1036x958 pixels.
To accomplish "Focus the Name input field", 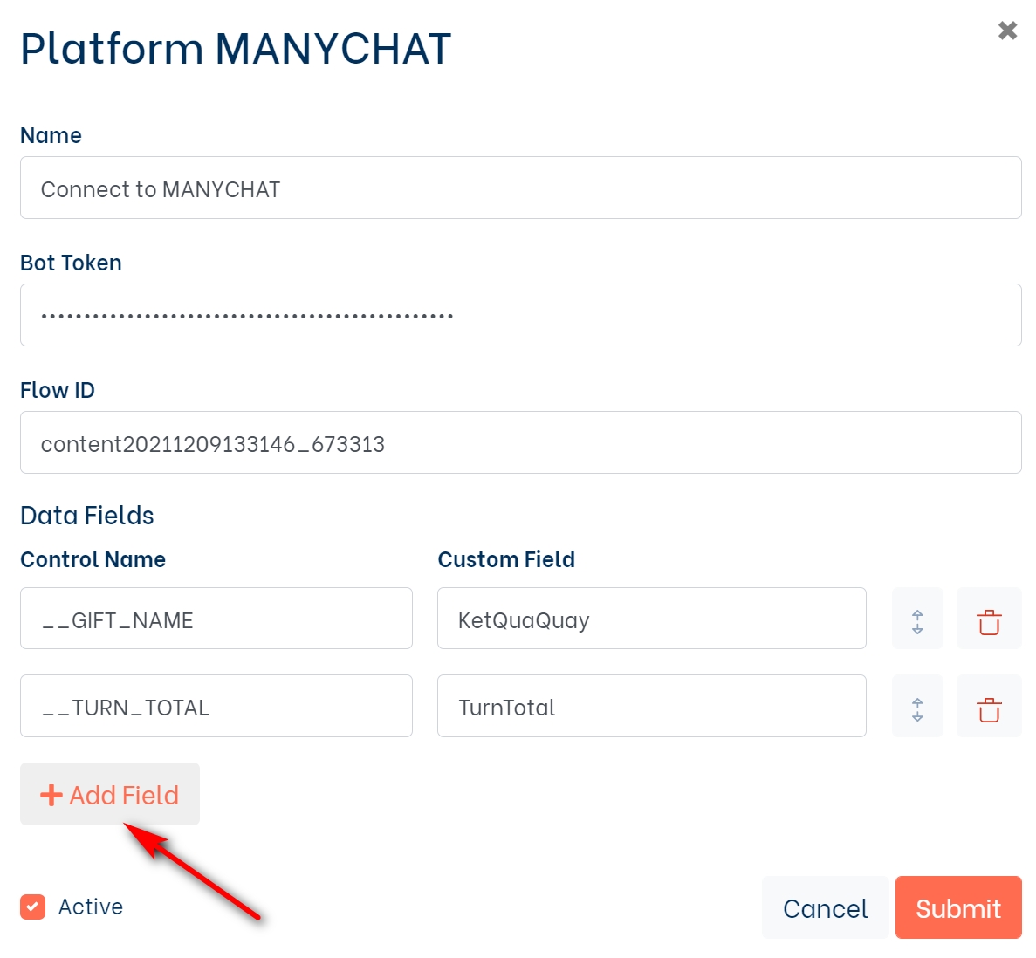I will click(x=521, y=188).
